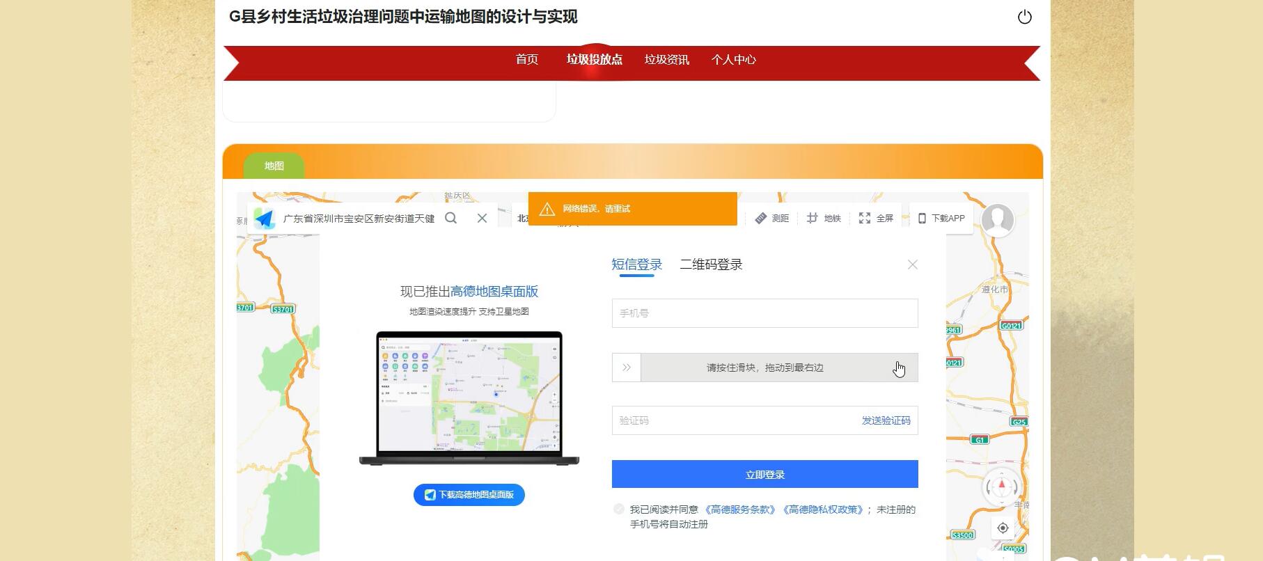Click the 下载APP phone button
1263x561 pixels.
[x=941, y=218]
